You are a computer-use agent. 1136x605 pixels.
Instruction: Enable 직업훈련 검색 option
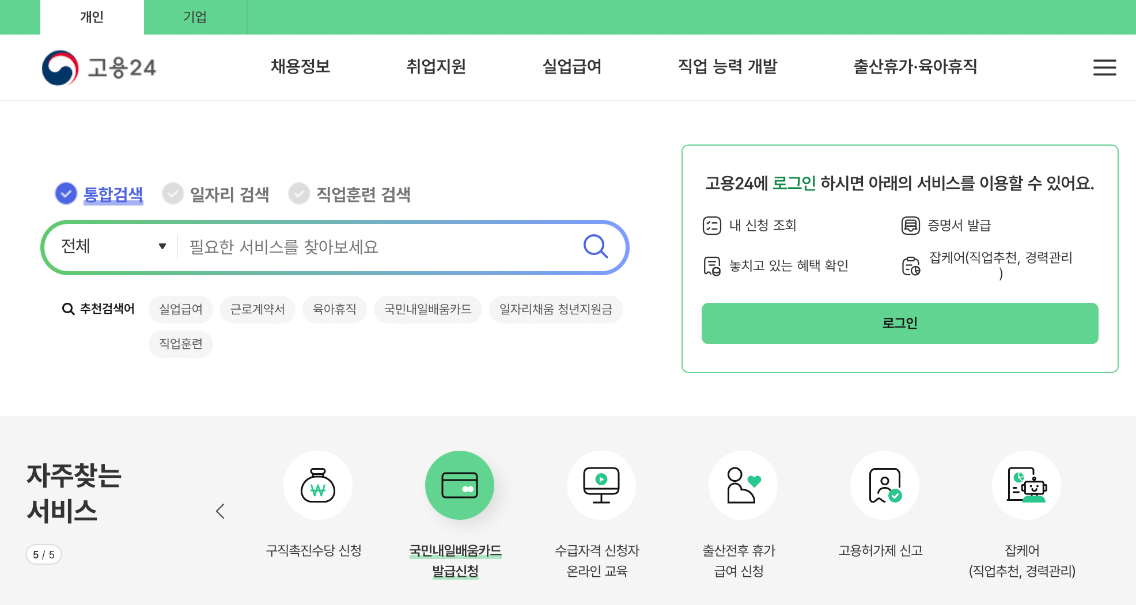tap(298, 194)
